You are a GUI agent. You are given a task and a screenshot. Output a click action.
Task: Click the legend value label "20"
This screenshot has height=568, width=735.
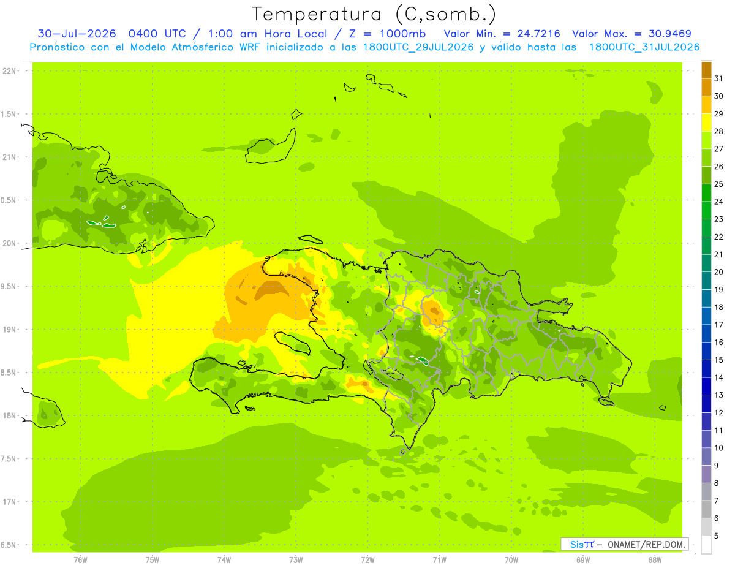pos(719,272)
